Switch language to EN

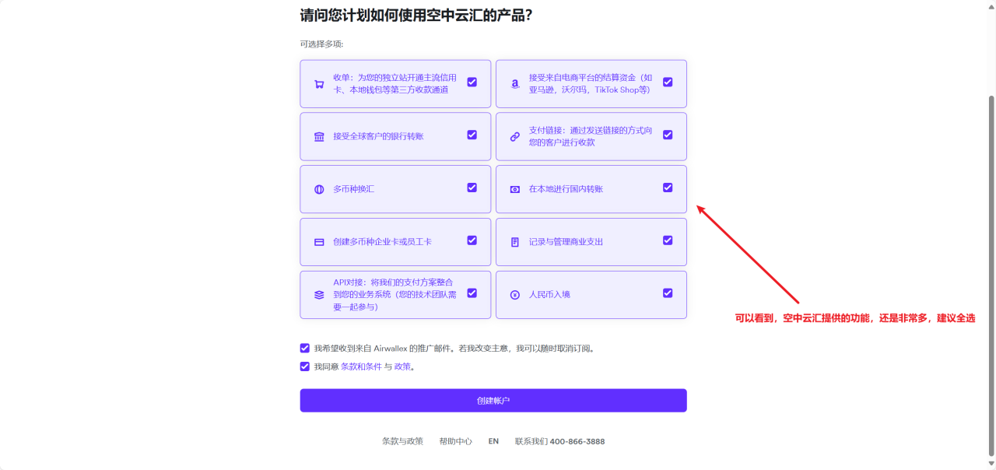pyautogui.click(x=493, y=441)
